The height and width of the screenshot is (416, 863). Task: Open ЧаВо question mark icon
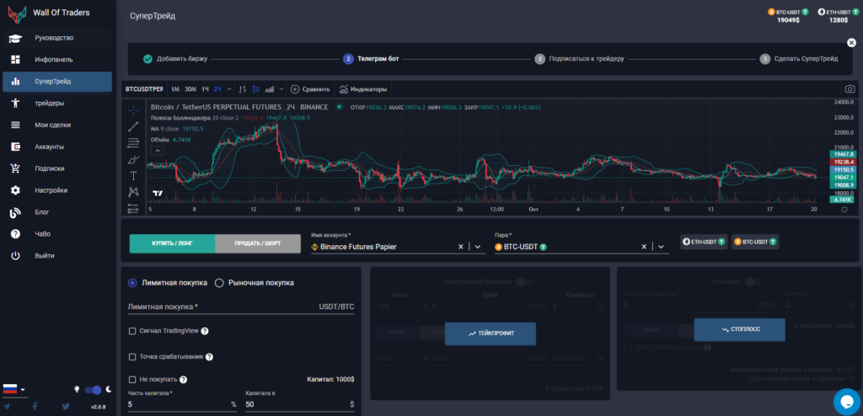pyautogui.click(x=15, y=234)
